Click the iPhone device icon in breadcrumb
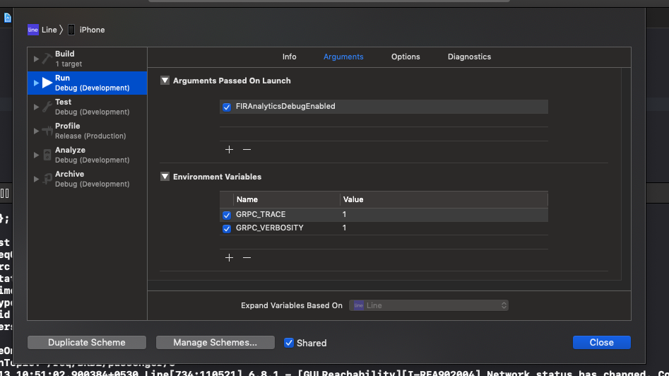This screenshot has height=376, width=669. pos(71,30)
